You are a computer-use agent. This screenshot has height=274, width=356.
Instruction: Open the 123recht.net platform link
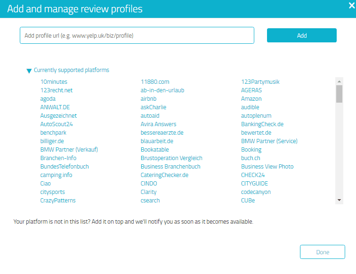point(57,90)
